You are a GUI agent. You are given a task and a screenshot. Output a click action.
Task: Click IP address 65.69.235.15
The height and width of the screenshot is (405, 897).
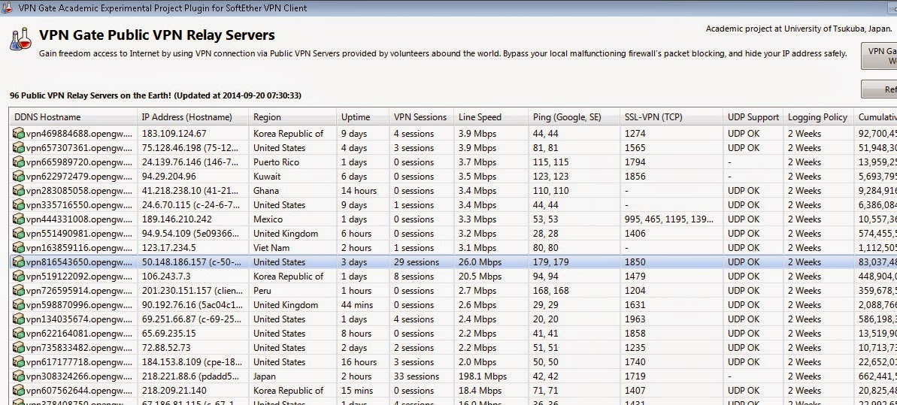(x=168, y=334)
